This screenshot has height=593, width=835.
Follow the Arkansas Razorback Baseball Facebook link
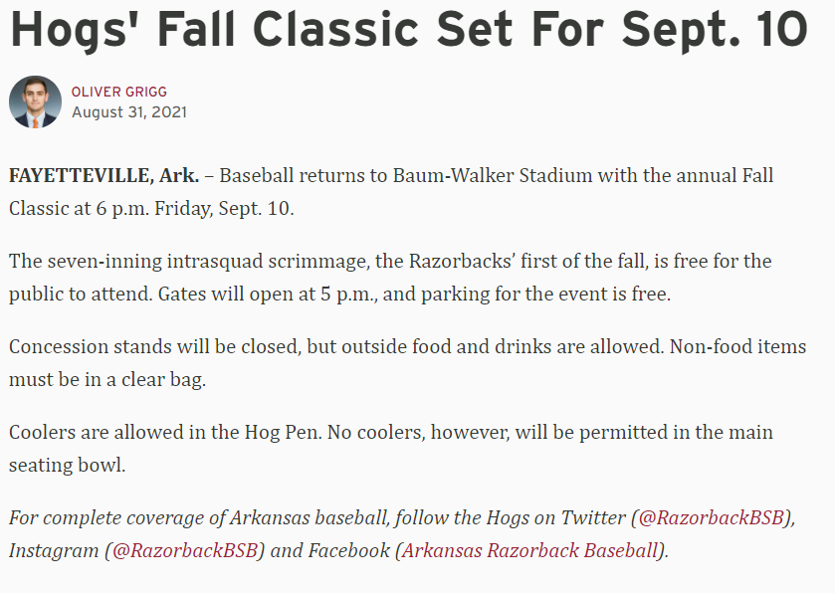point(530,550)
